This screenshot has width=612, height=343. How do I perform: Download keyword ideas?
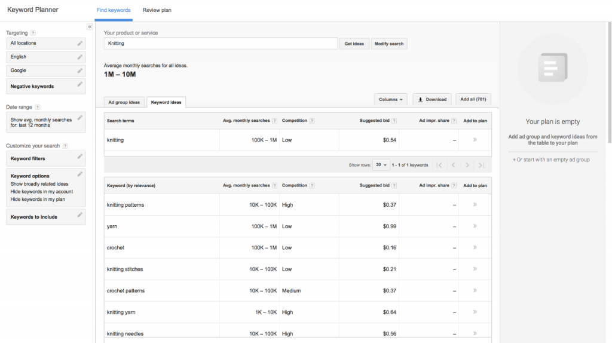click(432, 100)
